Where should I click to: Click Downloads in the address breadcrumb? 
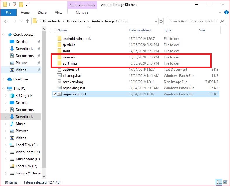(52, 21)
